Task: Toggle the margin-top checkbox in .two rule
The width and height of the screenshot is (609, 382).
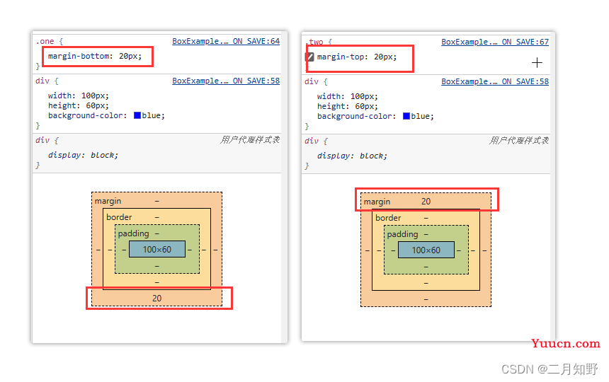Action: [309, 57]
